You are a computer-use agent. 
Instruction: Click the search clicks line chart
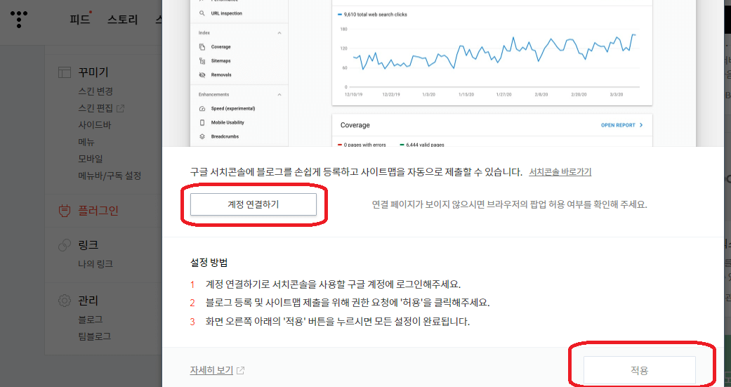click(x=494, y=58)
